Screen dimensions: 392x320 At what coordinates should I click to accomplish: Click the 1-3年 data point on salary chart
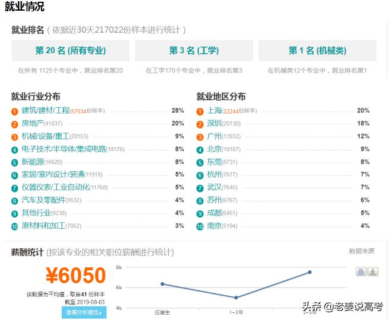coord(236,297)
